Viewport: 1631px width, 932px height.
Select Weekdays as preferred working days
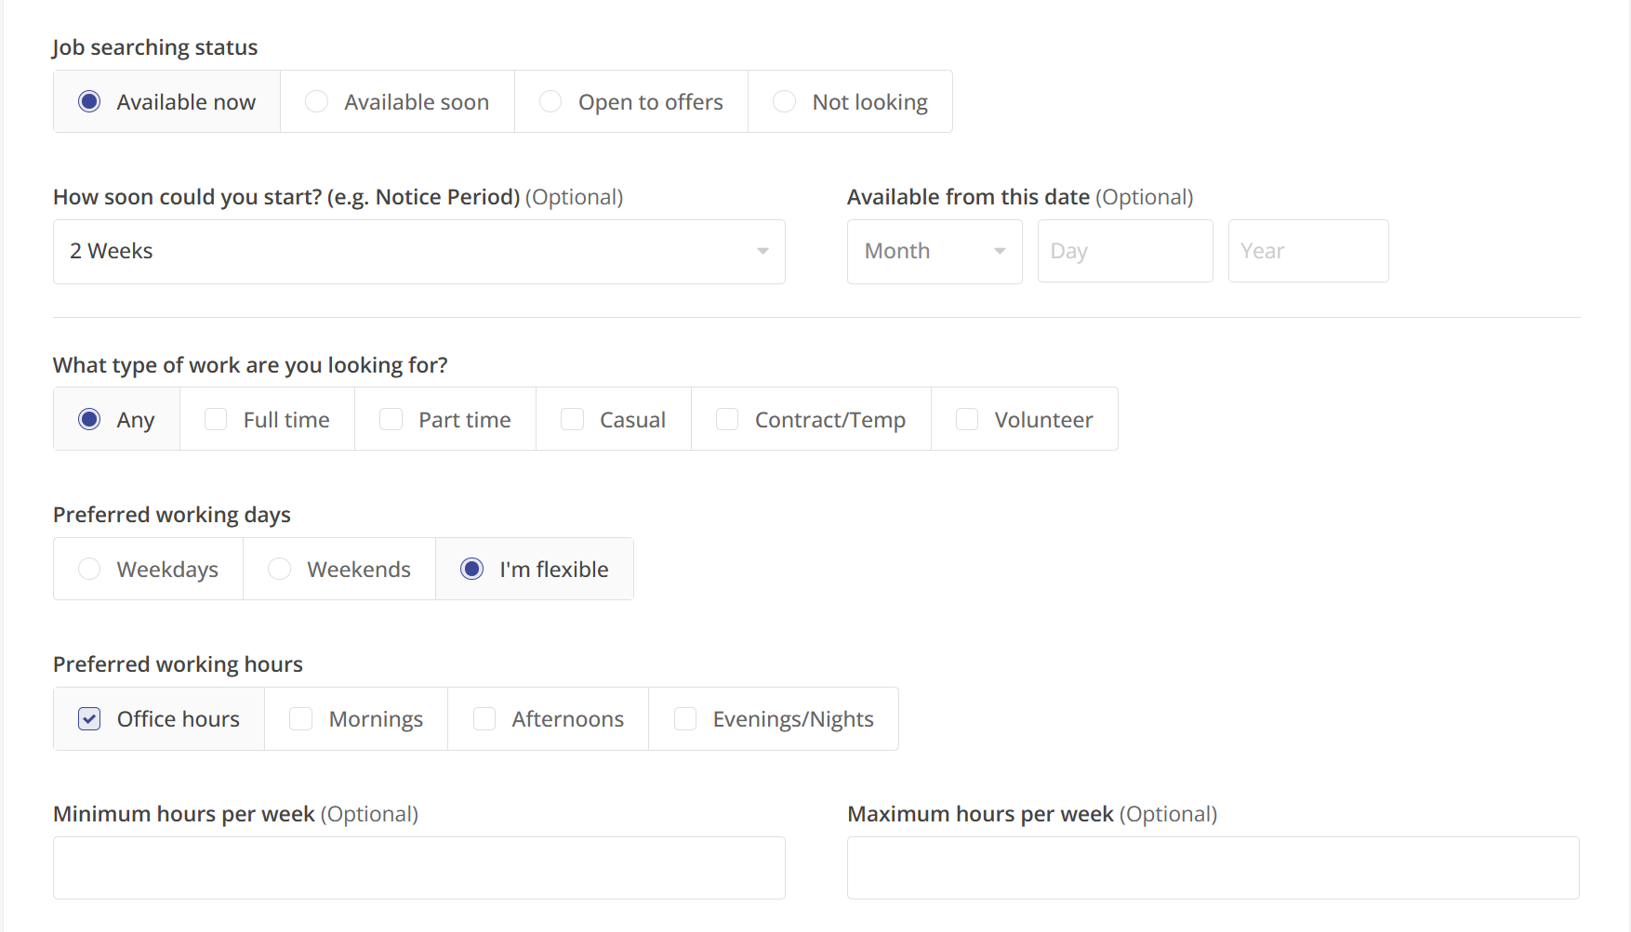89,569
